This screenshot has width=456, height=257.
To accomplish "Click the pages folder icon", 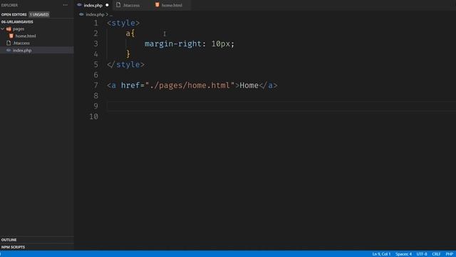I will (9, 29).
